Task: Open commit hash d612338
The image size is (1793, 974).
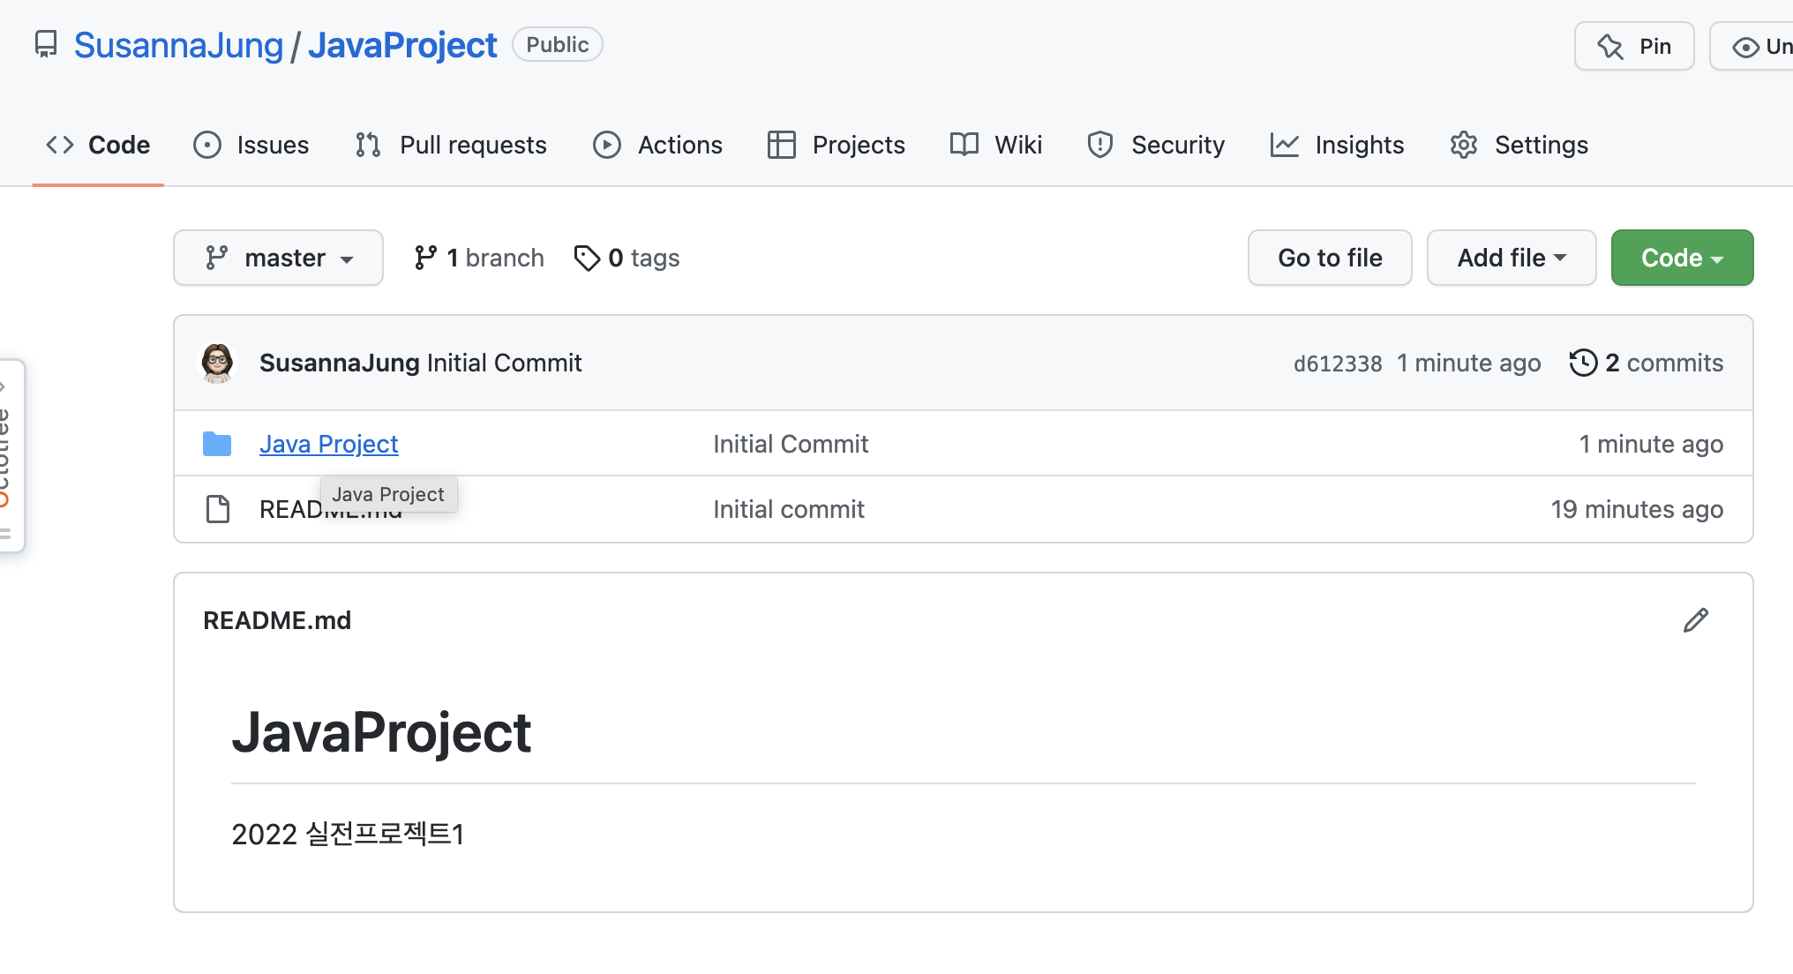Action: 1337,363
